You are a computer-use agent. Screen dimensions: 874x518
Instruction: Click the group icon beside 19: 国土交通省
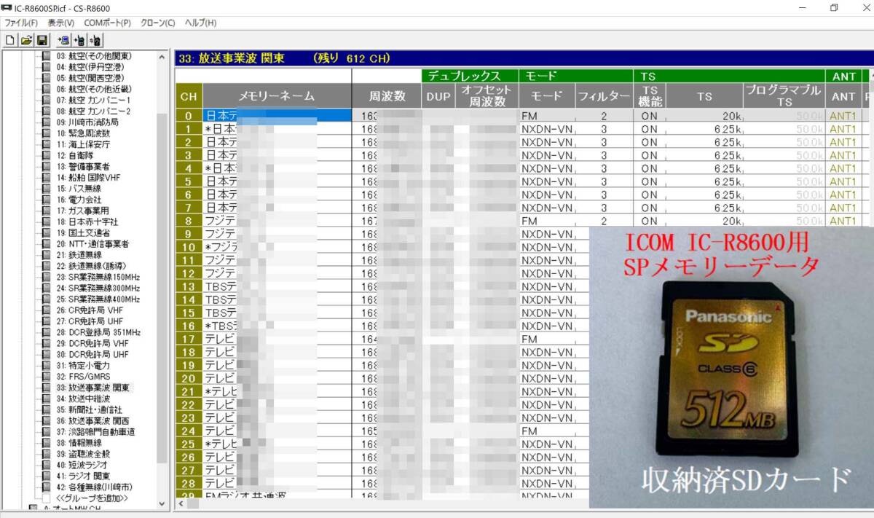(47, 233)
